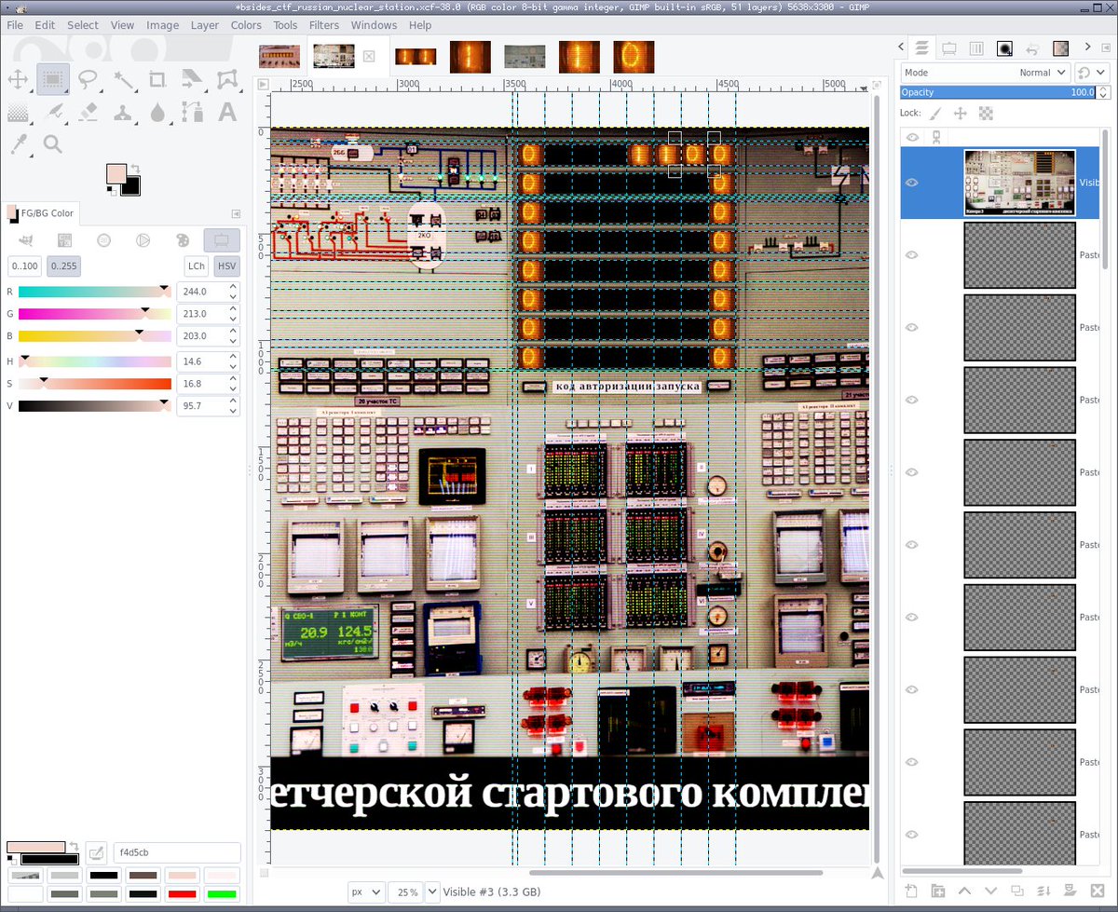Image resolution: width=1118 pixels, height=912 pixels.
Task: Select the Cage Transform tool
Action: pyautogui.click(x=227, y=79)
